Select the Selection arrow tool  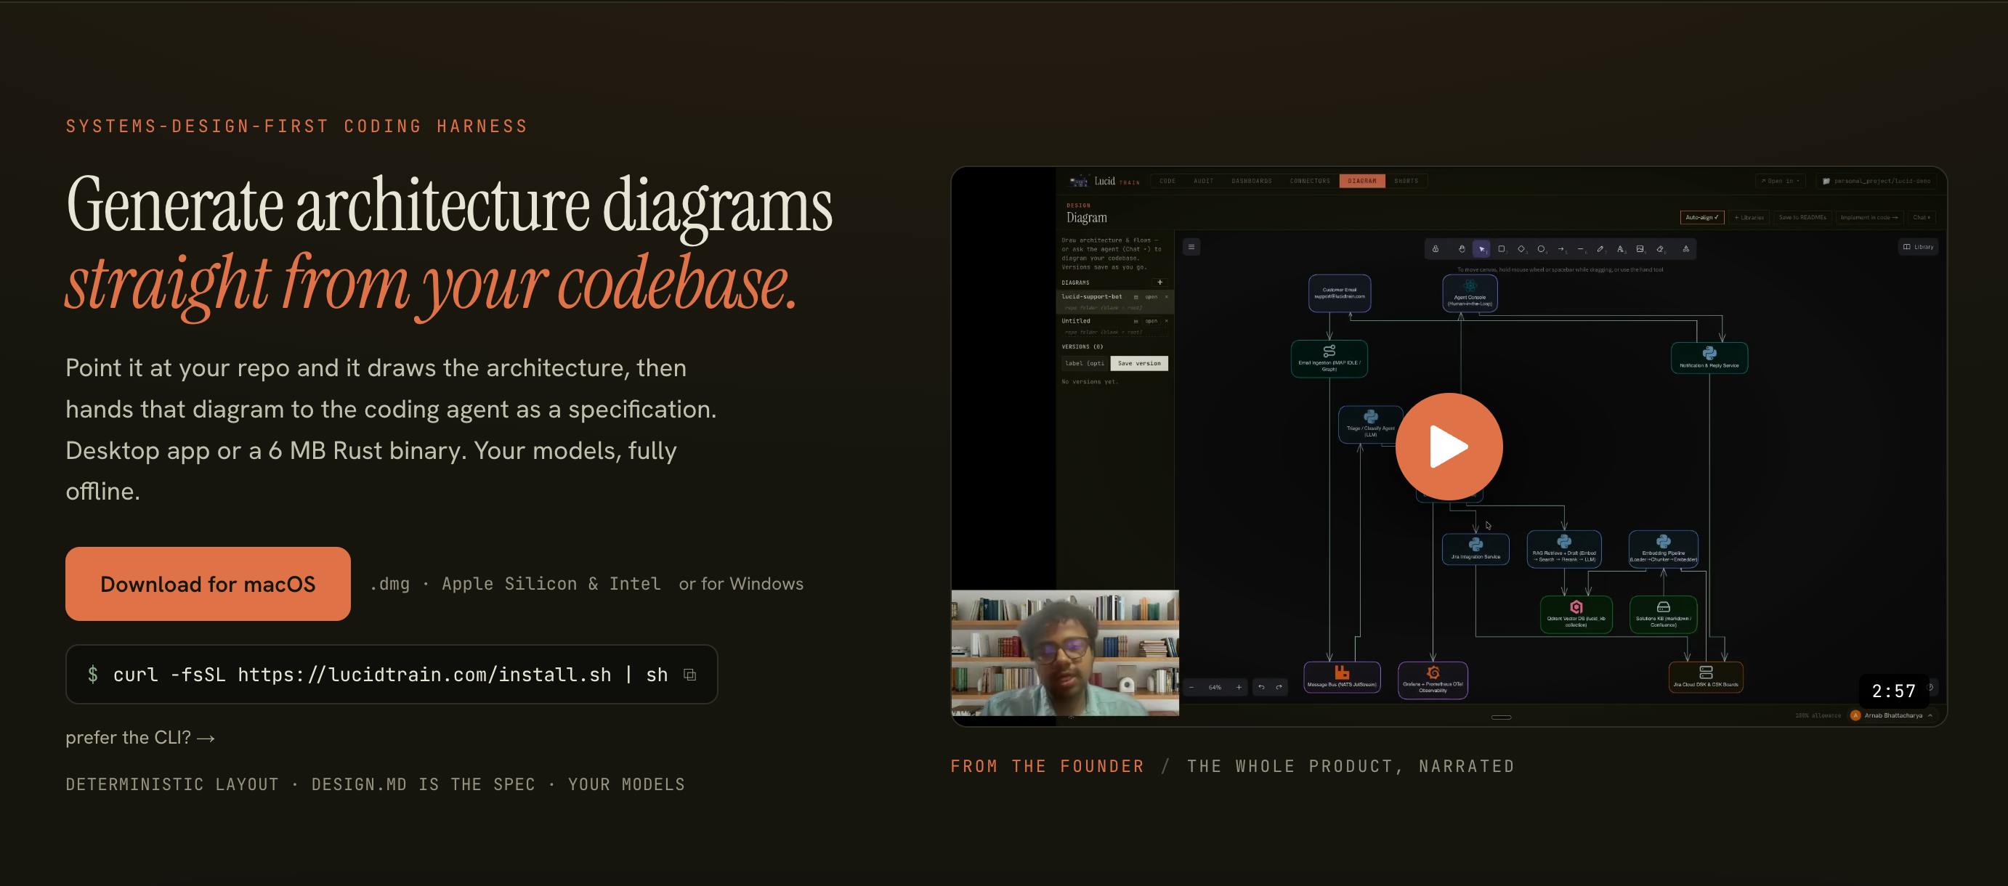(1481, 249)
